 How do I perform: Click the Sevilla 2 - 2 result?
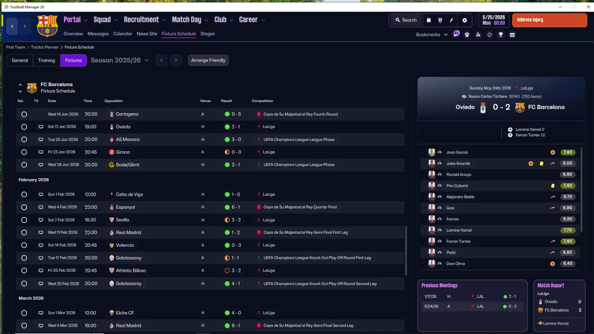[233, 220]
